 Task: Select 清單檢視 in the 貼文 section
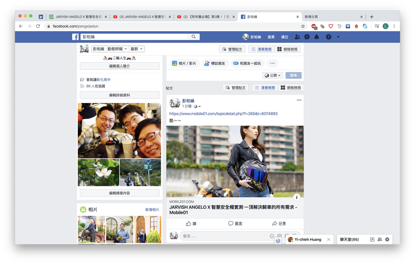[265, 87]
